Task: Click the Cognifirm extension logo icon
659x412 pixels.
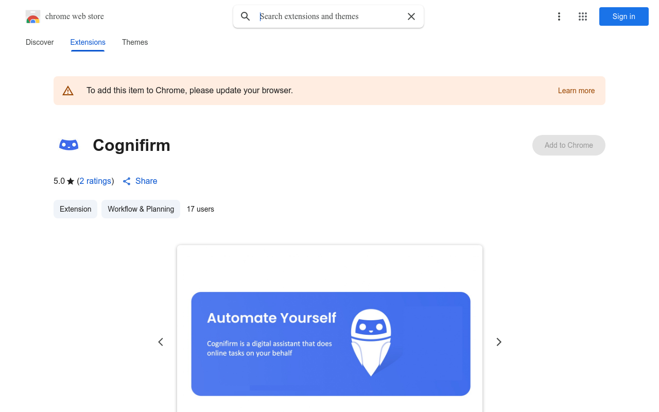Action: coord(69,145)
